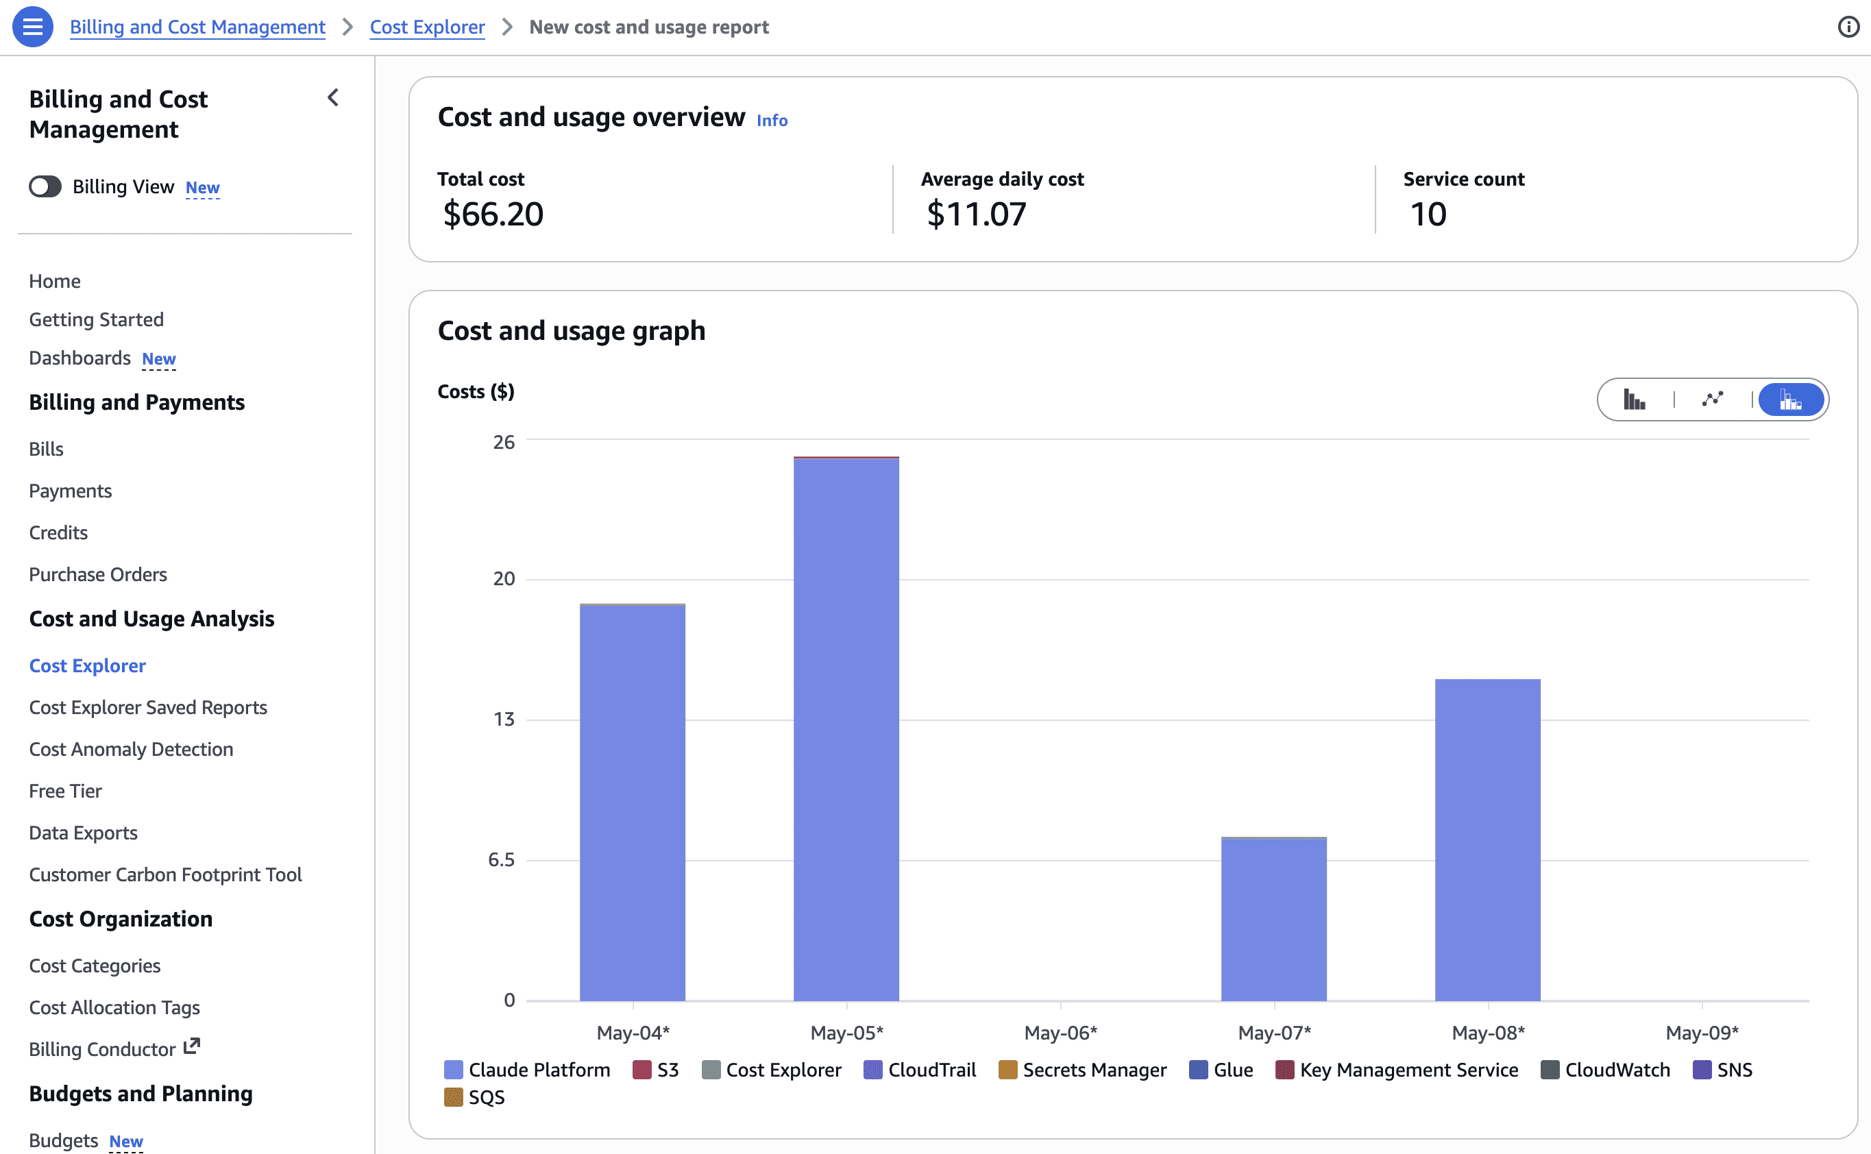Open Billing and Cost Management breadcrumb link
This screenshot has height=1154, width=1871.
[x=197, y=27]
